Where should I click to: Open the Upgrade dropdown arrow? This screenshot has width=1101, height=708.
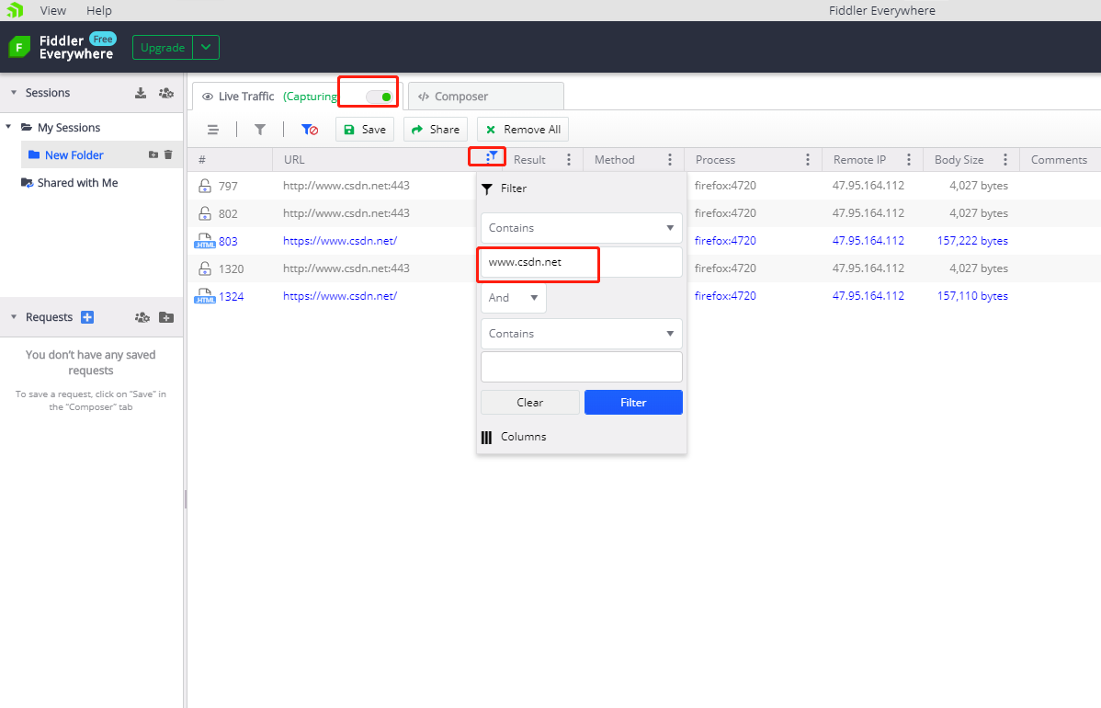(x=206, y=48)
